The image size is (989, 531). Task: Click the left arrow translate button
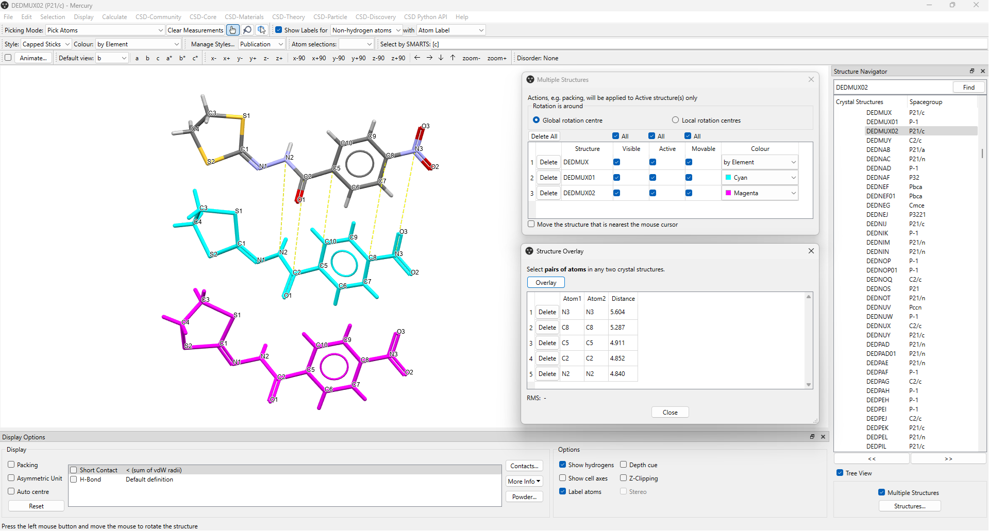[x=417, y=58]
